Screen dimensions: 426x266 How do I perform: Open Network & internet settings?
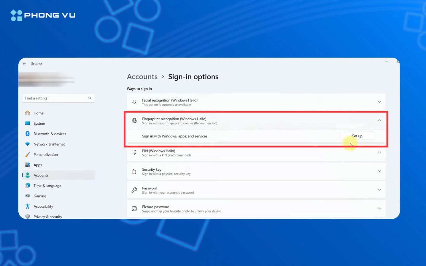coord(49,144)
